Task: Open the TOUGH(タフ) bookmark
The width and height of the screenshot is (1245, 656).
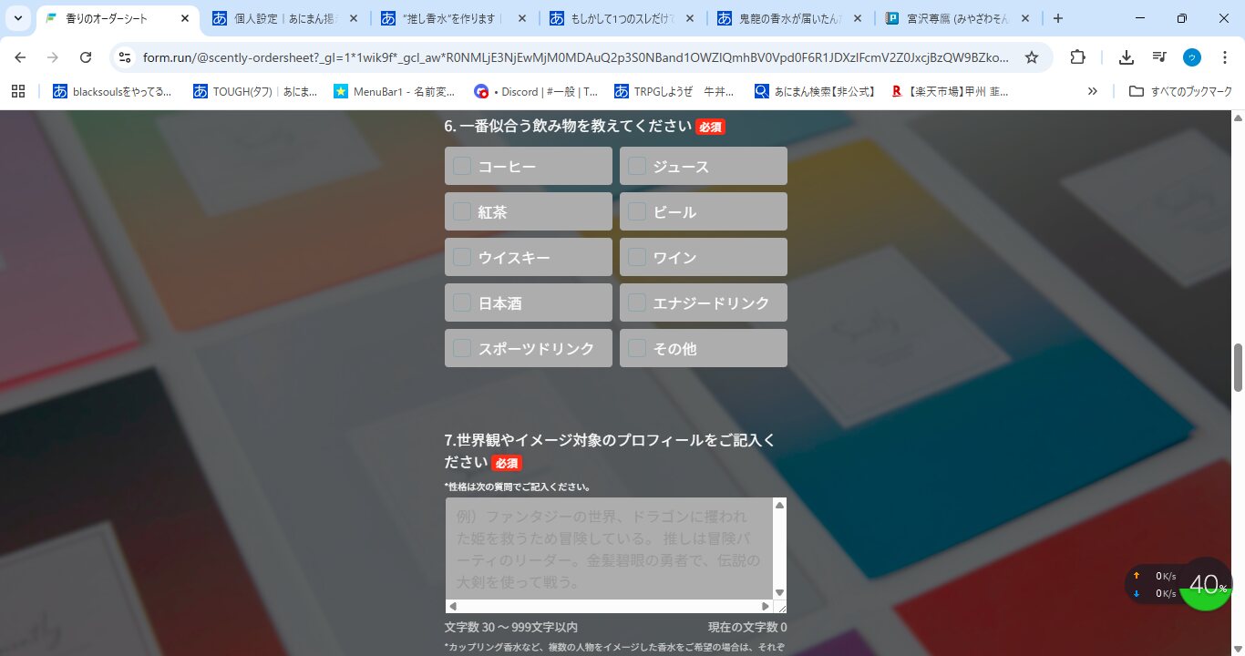Action: (x=256, y=91)
